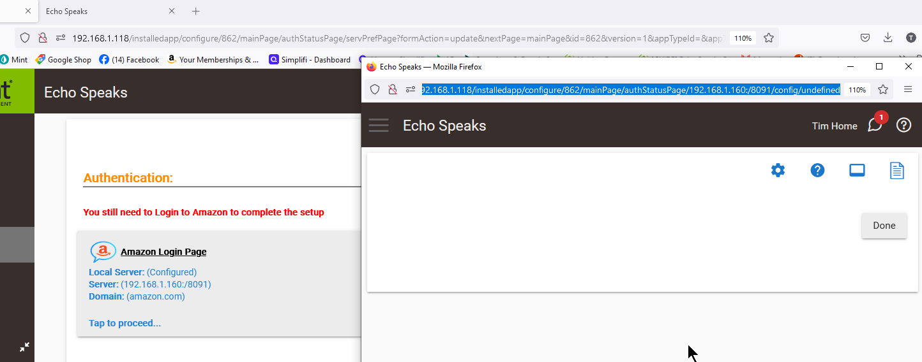922x362 pixels.
Task: Open Firefox application menu in popup window
Action: (x=908, y=90)
